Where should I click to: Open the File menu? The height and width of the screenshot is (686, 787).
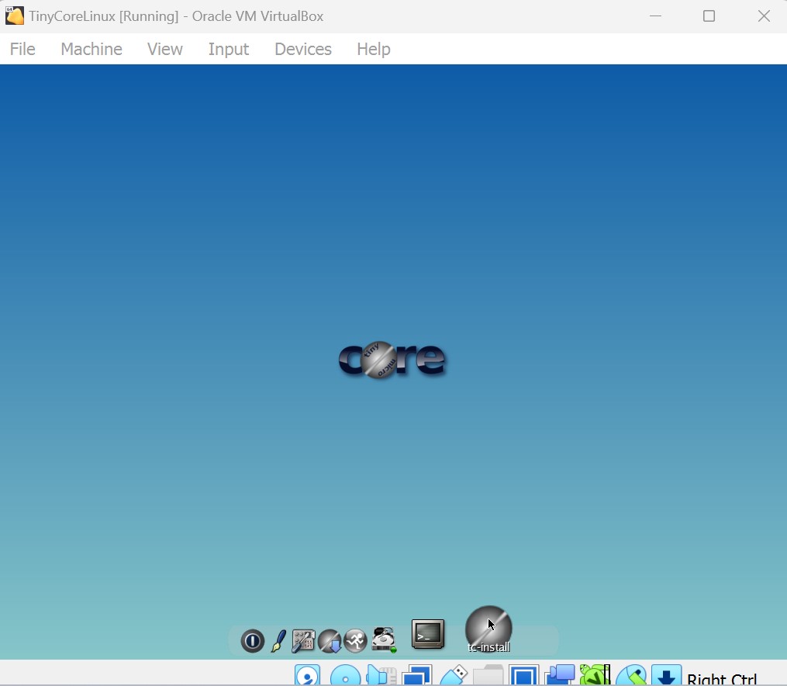click(22, 49)
